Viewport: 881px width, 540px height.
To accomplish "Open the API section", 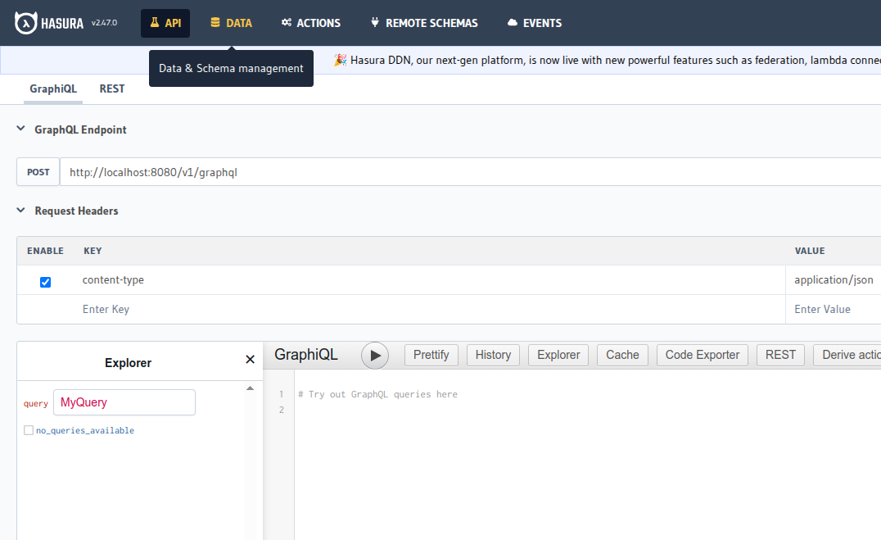I will 165,23.
